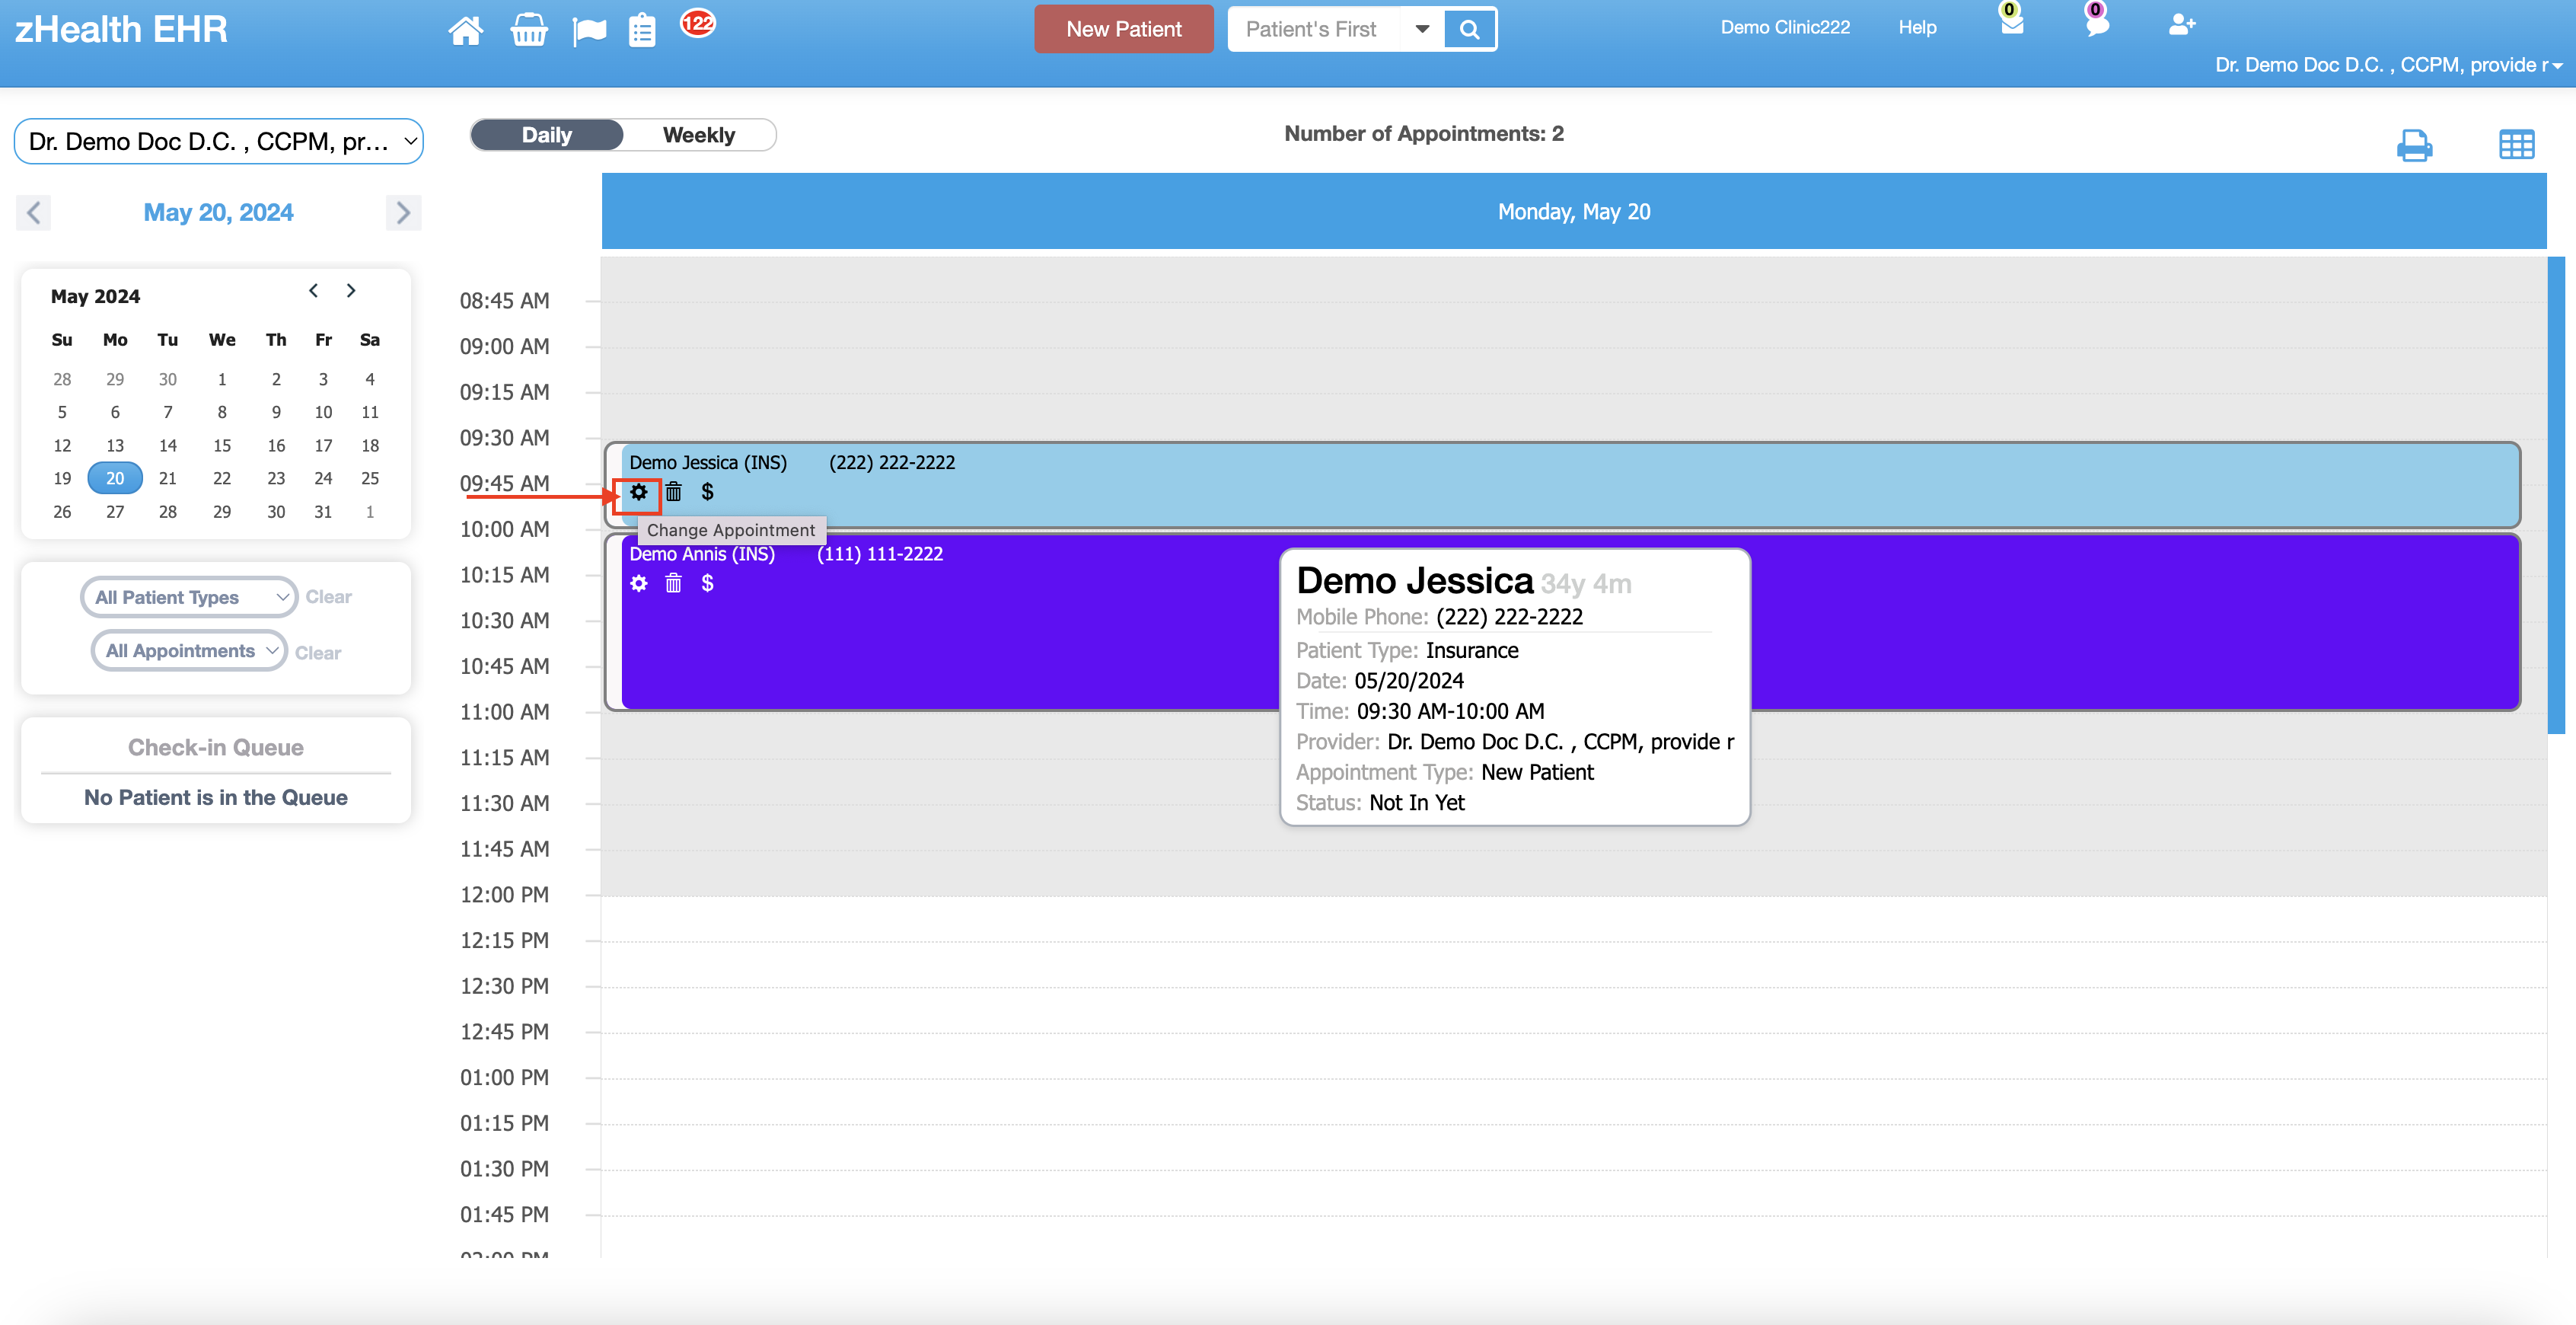Image resolution: width=2576 pixels, height=1325 pixels.
Task: Expand the provider selection dropdown
Action: tap(218, 141)
